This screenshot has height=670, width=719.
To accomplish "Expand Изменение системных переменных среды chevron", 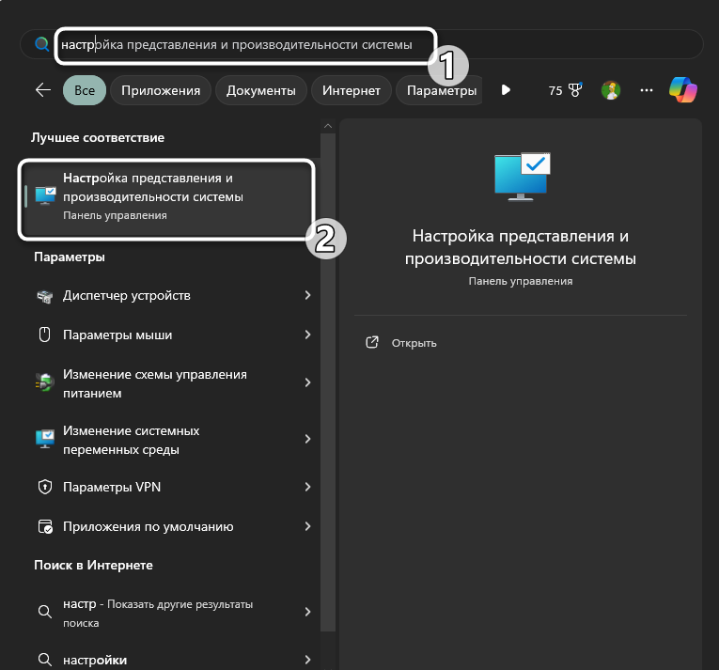I will (307, 439).
